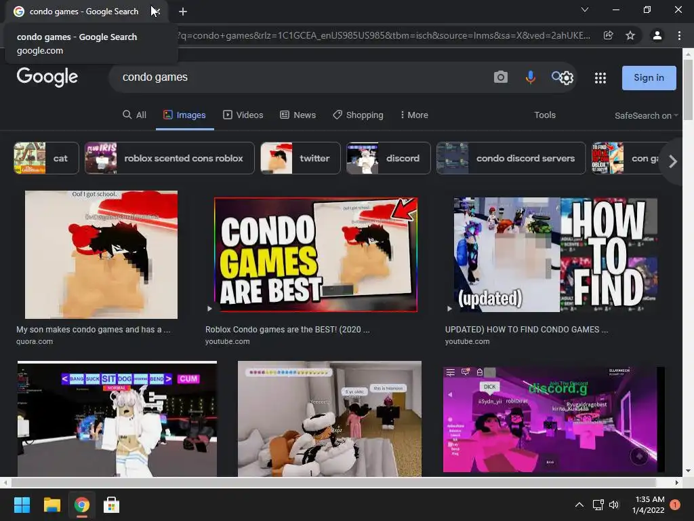Open the News tab
The width and height of the screenshot is (694, 521).
(x=298, y=115)
